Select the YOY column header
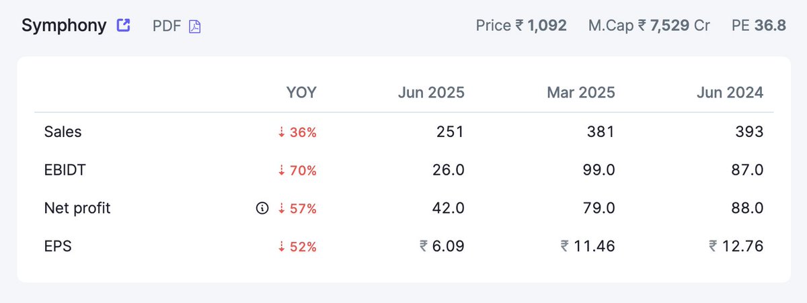 pos(301,93)
